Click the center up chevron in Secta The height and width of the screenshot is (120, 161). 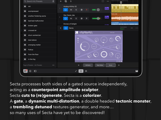click(103, 45)
